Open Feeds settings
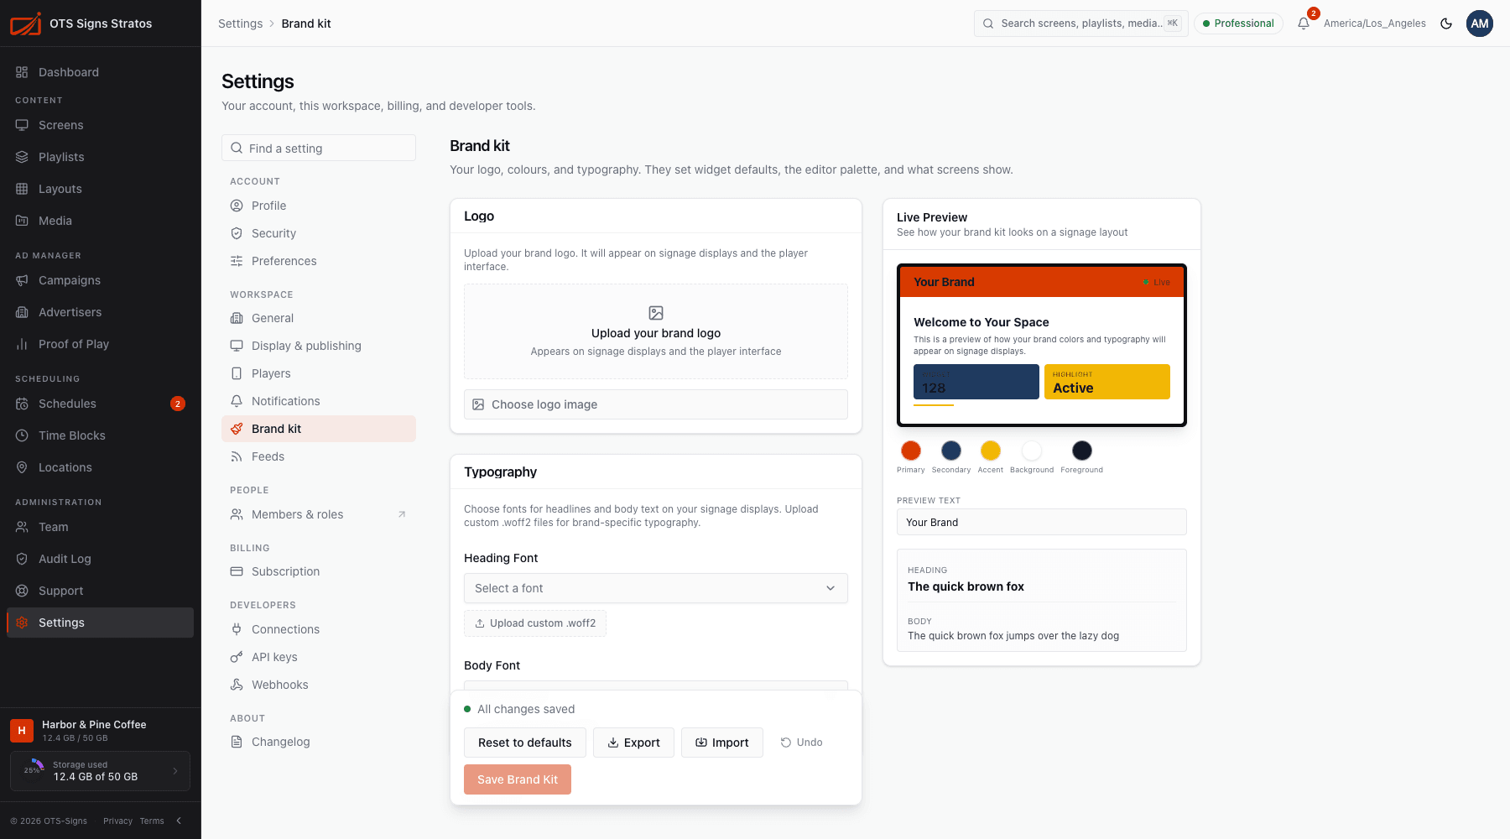 point(319,456)
